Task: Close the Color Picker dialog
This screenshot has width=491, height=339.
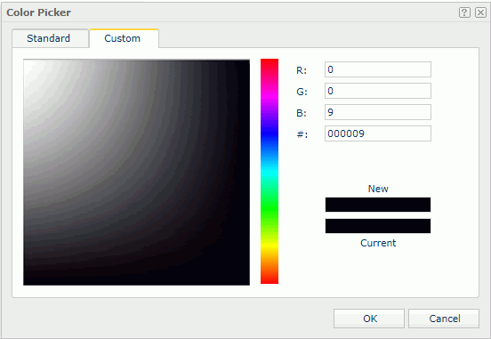Action: coord(480,12)
